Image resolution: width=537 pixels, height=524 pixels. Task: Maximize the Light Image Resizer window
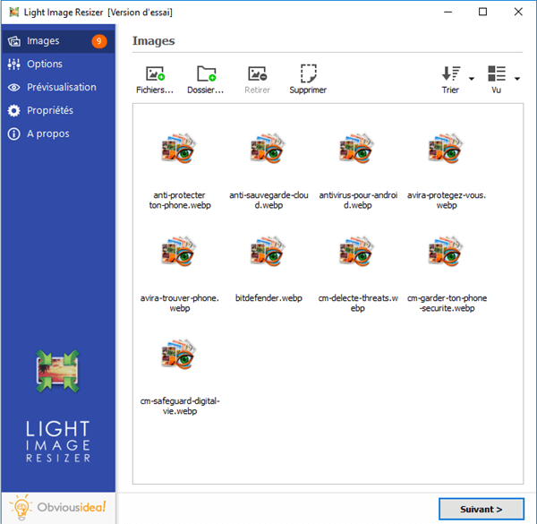483,12
